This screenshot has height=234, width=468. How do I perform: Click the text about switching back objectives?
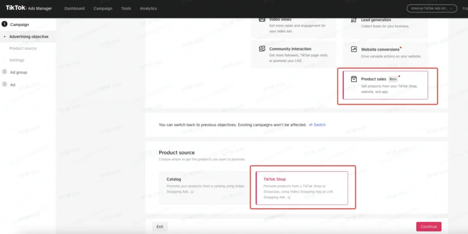pos(233,125)
